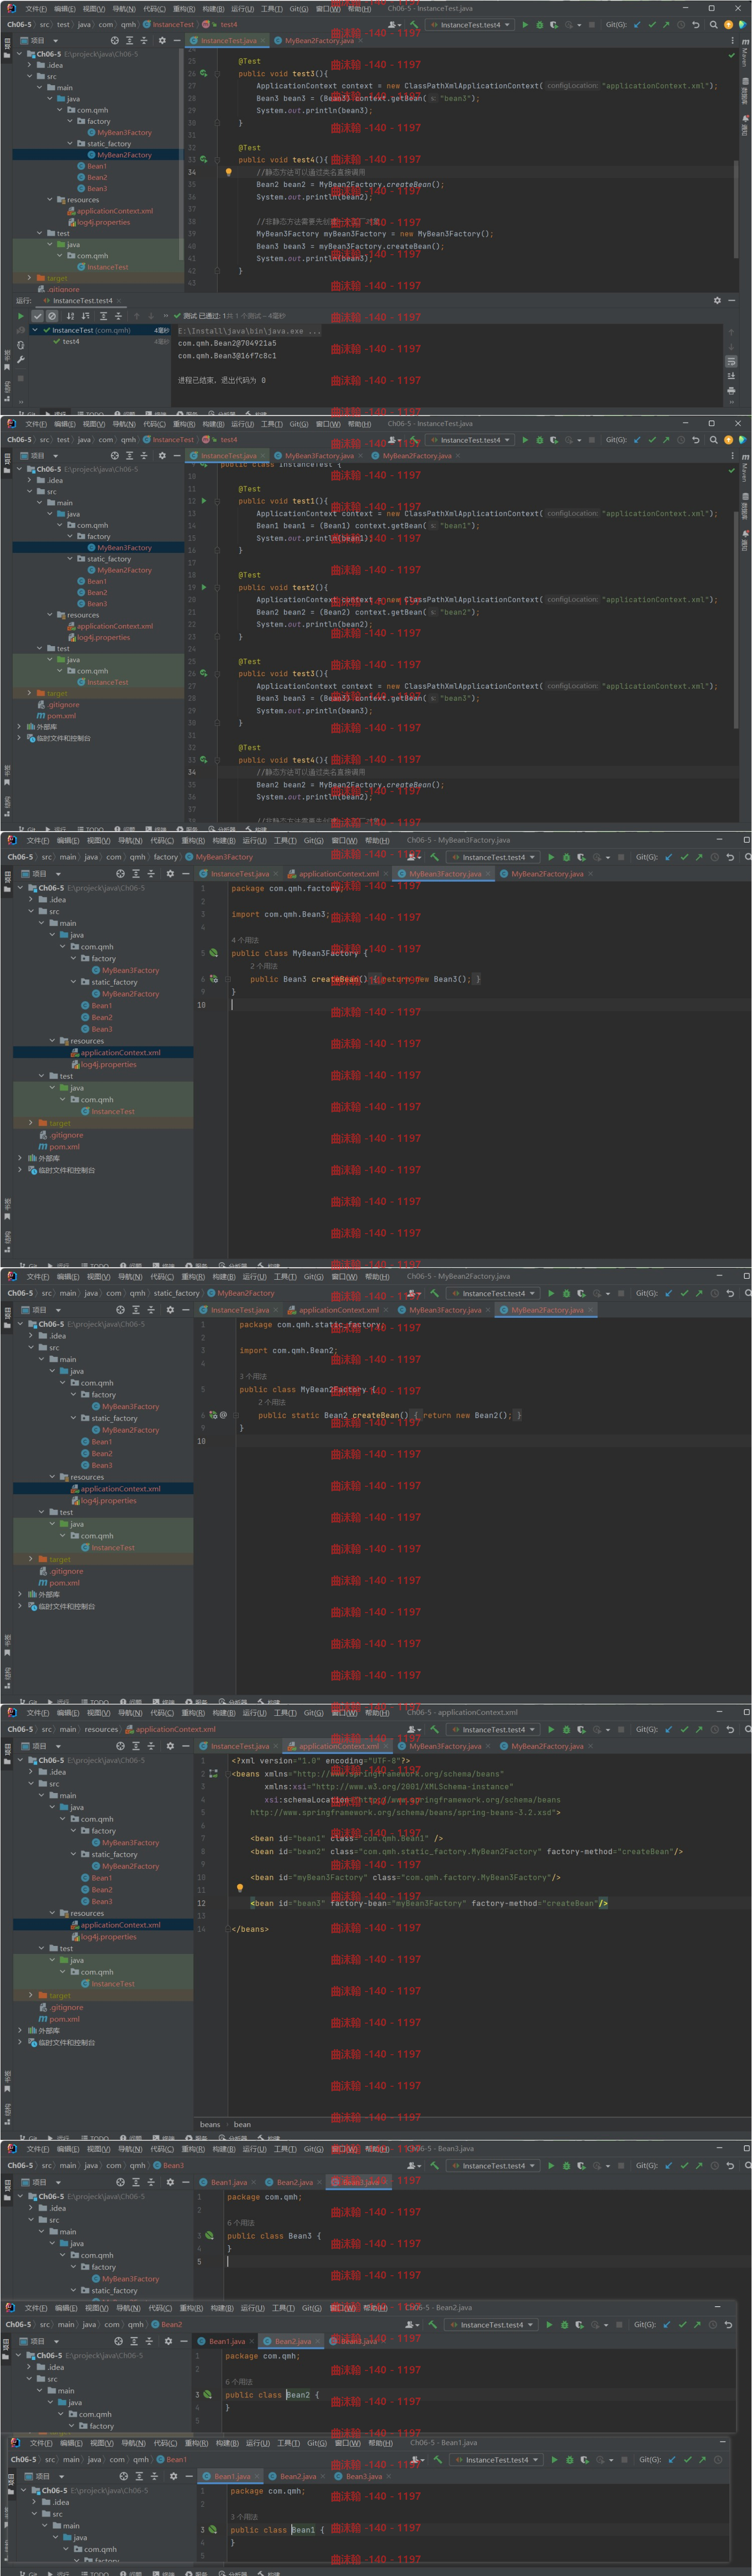Close the InstanceTest.test4 run tab
752x2576 pixels.
(x=118, y=300)
